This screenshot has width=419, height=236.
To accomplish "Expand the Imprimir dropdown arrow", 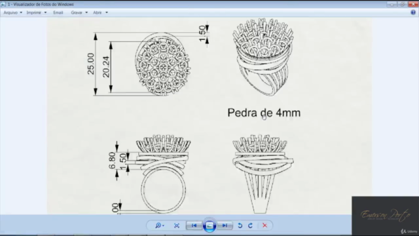I will [x=45, y=12].
